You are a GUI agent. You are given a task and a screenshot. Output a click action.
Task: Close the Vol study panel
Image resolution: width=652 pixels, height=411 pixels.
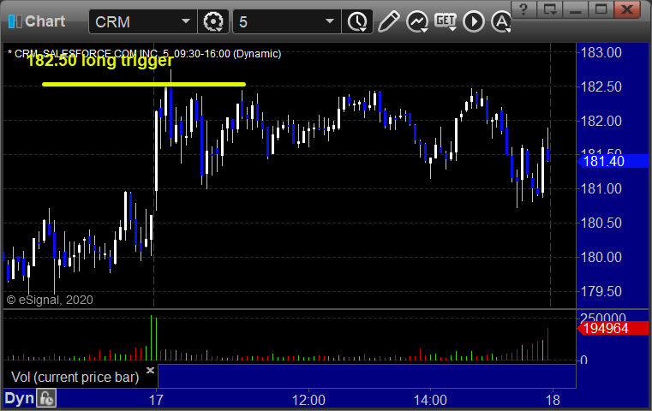point(151,370)
